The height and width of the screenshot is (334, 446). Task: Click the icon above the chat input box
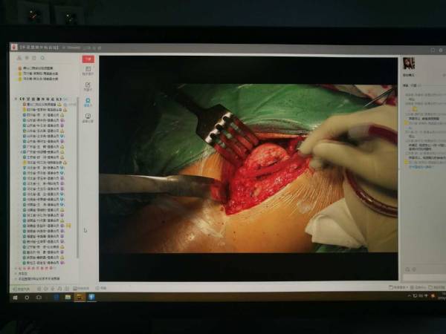408,267
